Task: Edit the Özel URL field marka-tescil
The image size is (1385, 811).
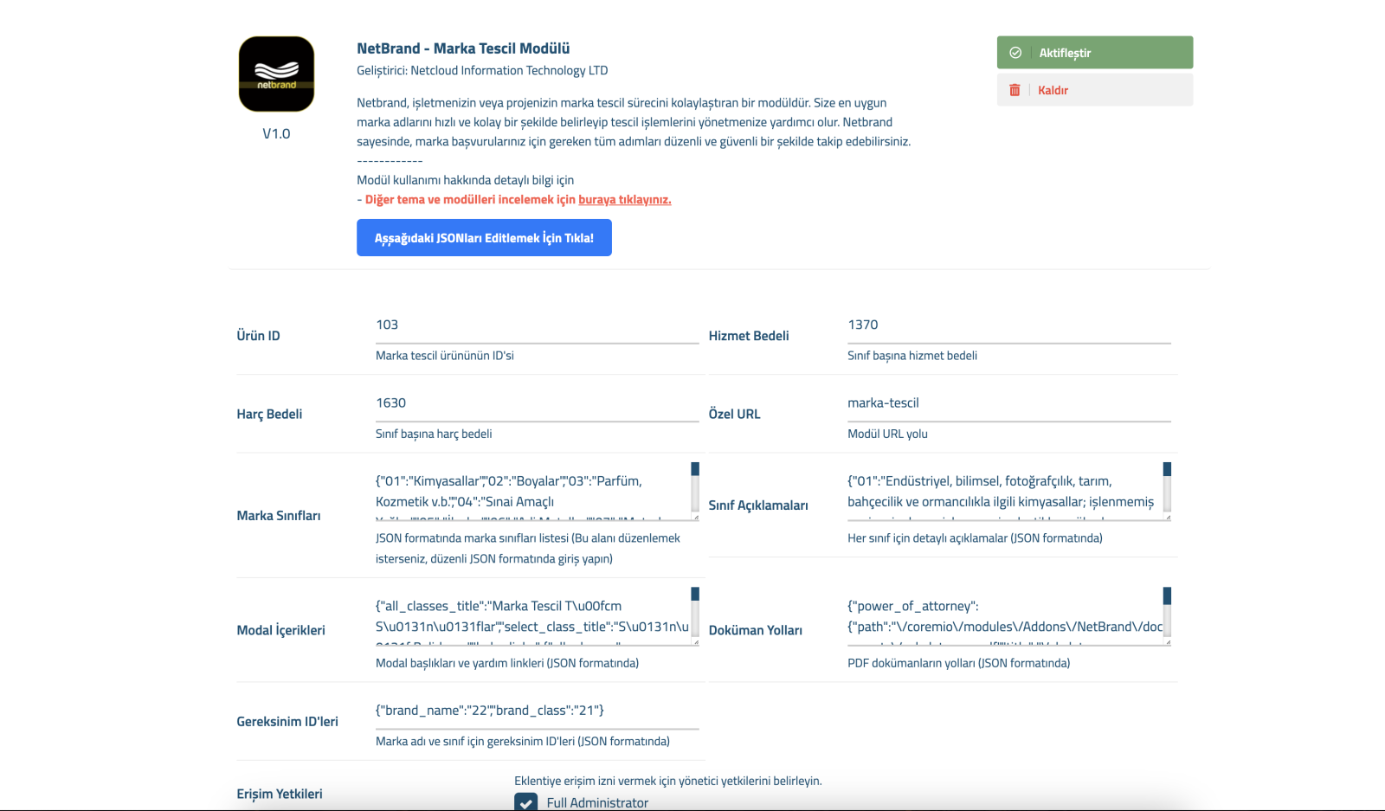Action: point(1009,404)
